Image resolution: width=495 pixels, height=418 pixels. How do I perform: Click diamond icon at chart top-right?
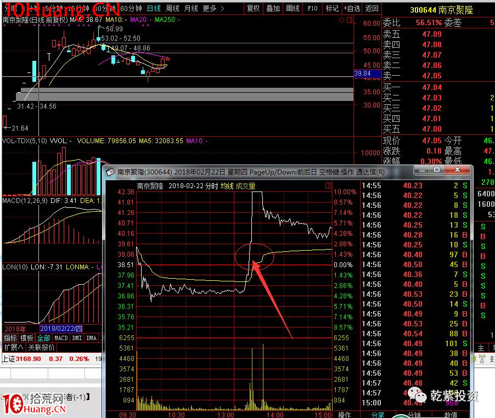tap(341, 20)
